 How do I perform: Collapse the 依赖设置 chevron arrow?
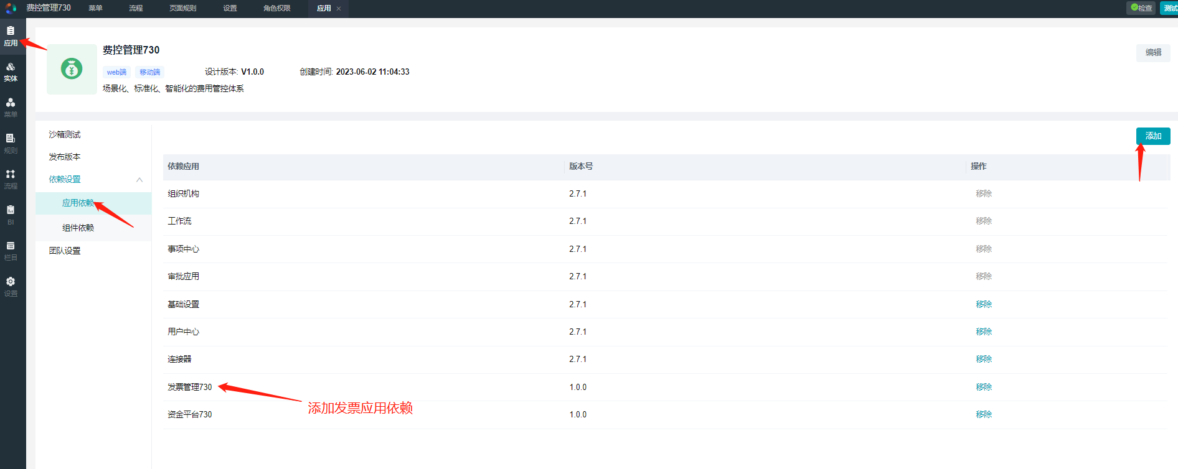click(139, 180)
